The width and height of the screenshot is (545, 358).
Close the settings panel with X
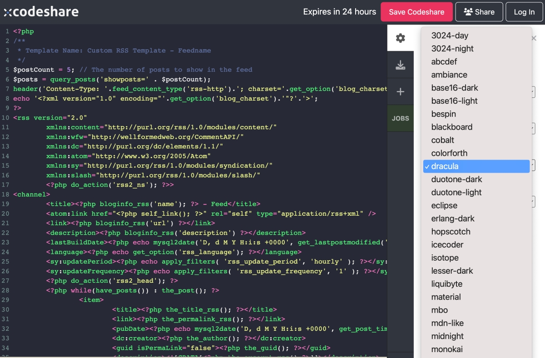[x=534, y=39]
